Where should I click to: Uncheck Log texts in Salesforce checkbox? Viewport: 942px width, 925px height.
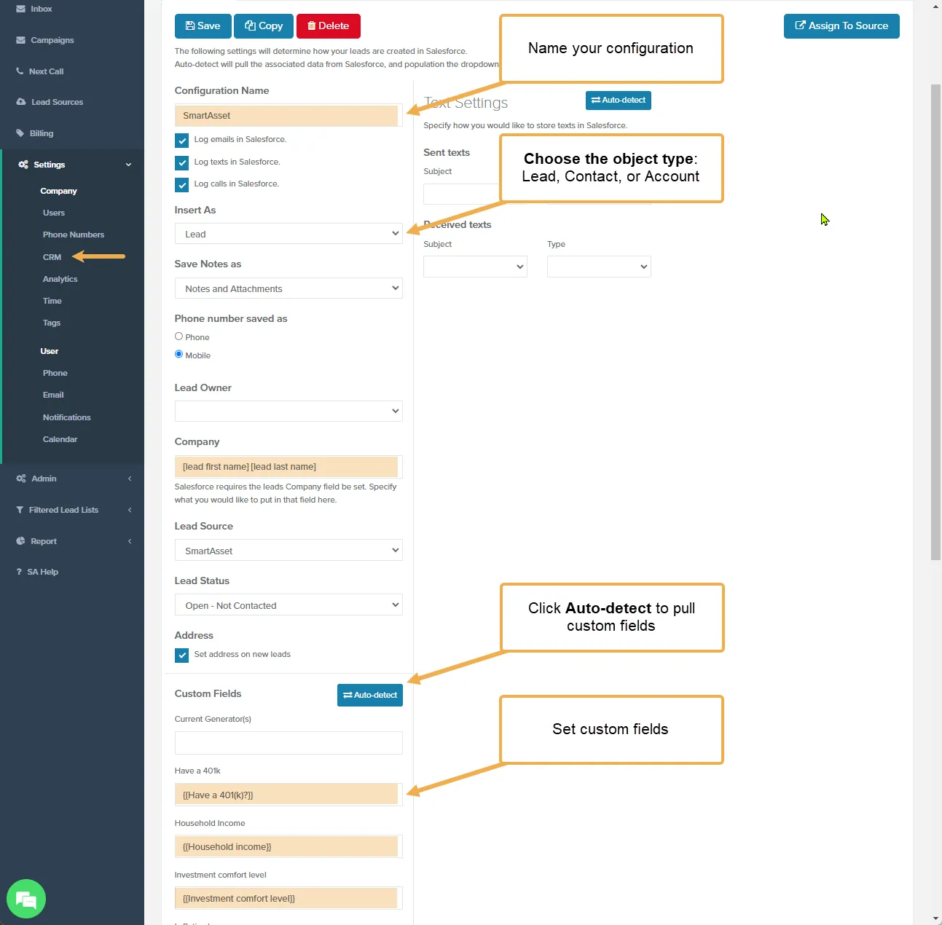click(182, 163)
